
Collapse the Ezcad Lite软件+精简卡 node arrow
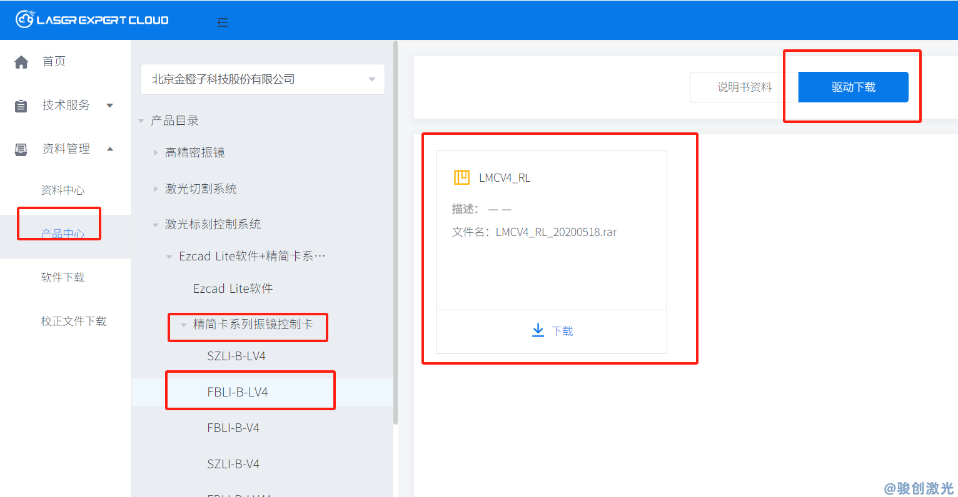click(169, 257)
